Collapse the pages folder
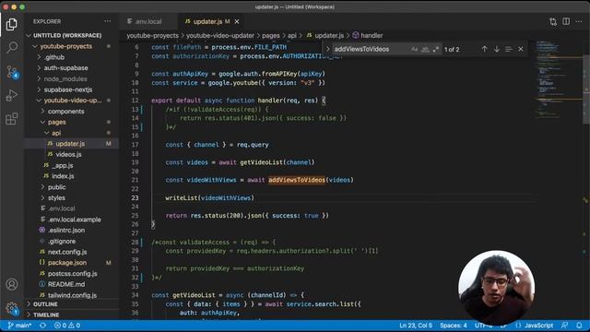 tap(56, 123)
